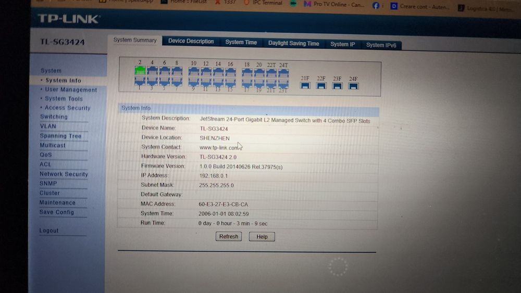Screen dimensions: 521x293
Task: Click port 4 icon in switch diagram
Action: [x=152, y=71]
